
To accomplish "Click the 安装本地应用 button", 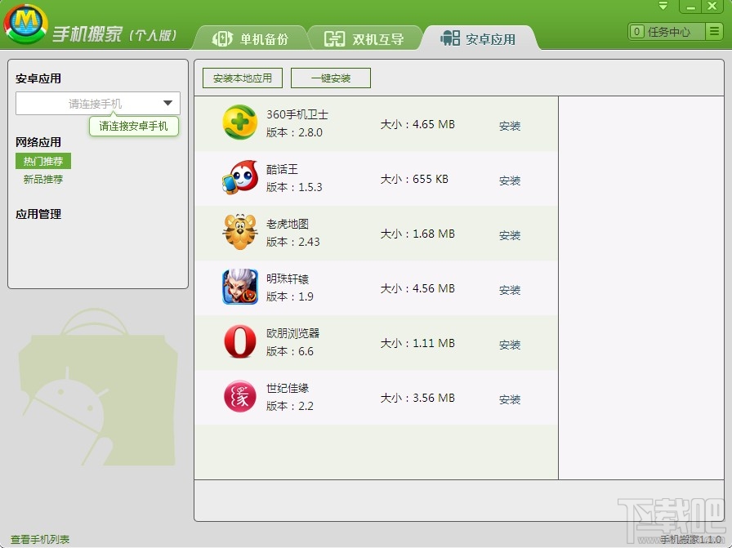I will [x=243, y=78].
